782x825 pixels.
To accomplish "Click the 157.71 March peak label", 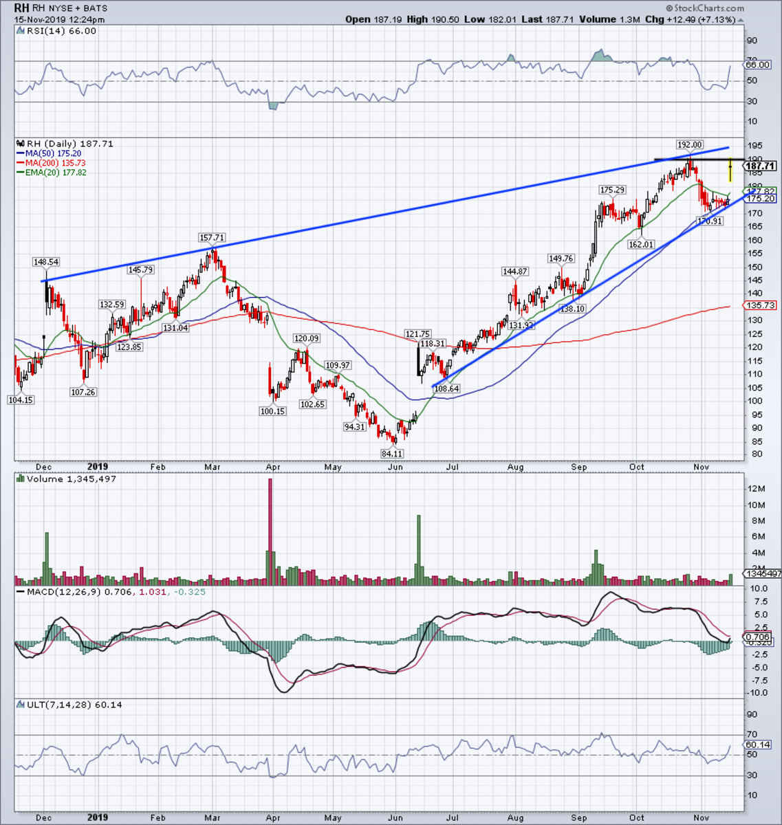I will pyautogui.click(x=213, y=237).
